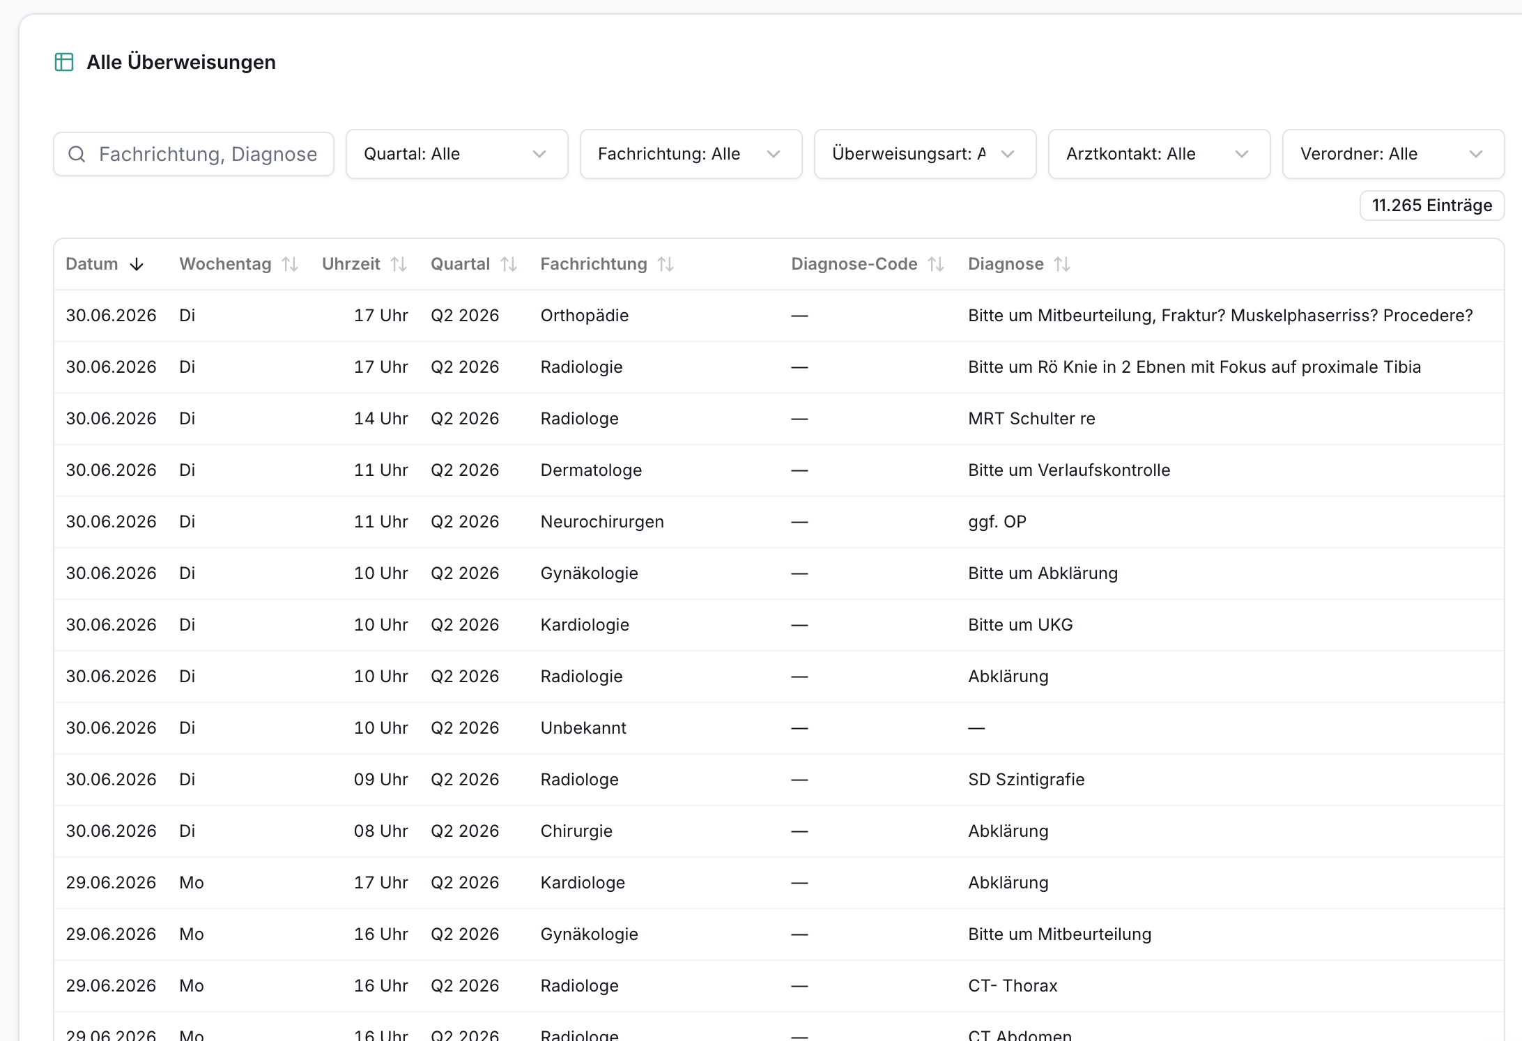Viewport: 1522px width, 1041px height.
Task: Click the 'Bitte um Verlaufskontrolle' diagnosis
Action: tap(1069, 470)
